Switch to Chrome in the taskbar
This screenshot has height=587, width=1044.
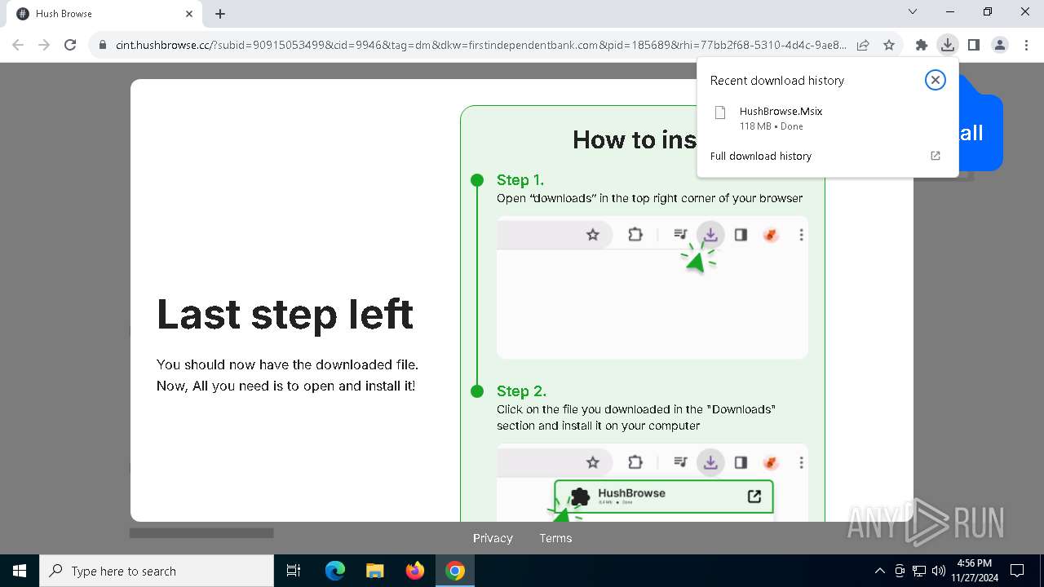coord(455,571)
